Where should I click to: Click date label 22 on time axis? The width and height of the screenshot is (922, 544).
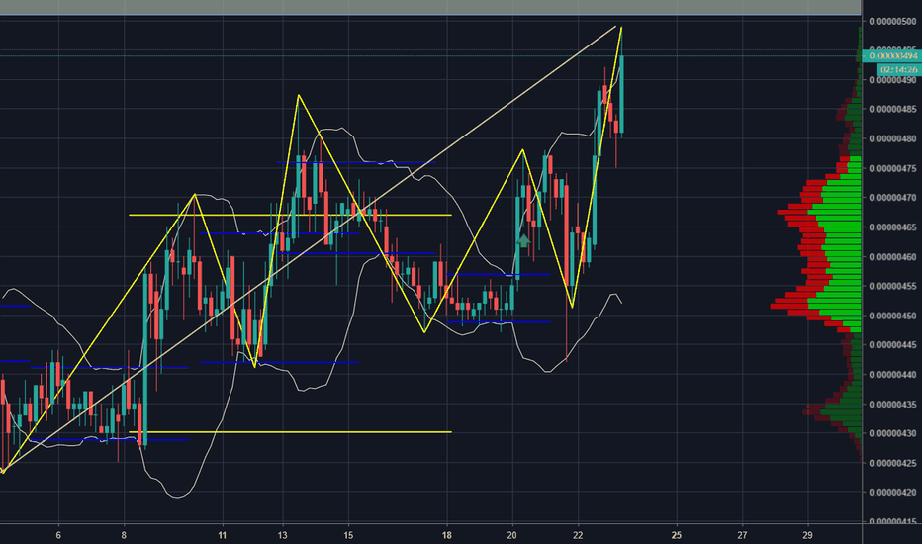coord(578,535)
